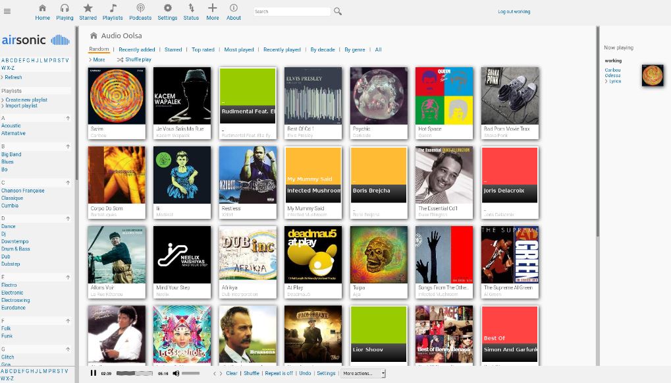Select the All tab
This screenshot has height=383, width=671.
tap(378, 49)
